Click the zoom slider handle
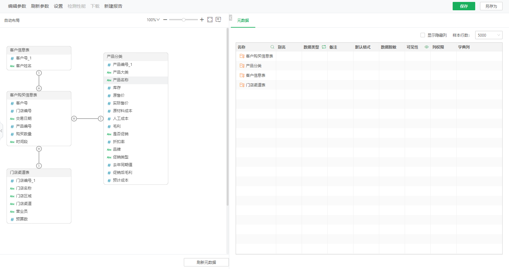509x269 pixels. 184,20
